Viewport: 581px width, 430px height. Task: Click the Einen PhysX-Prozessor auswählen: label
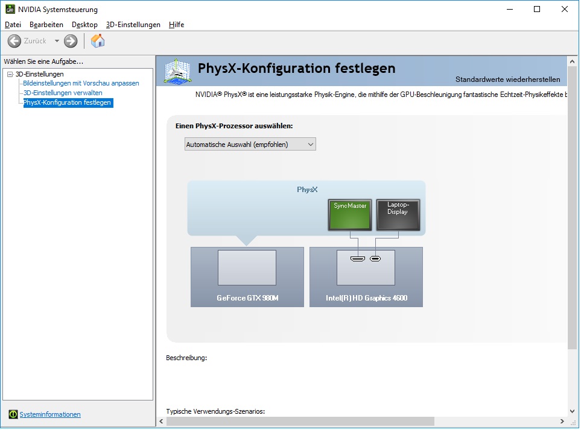(234, 126)
